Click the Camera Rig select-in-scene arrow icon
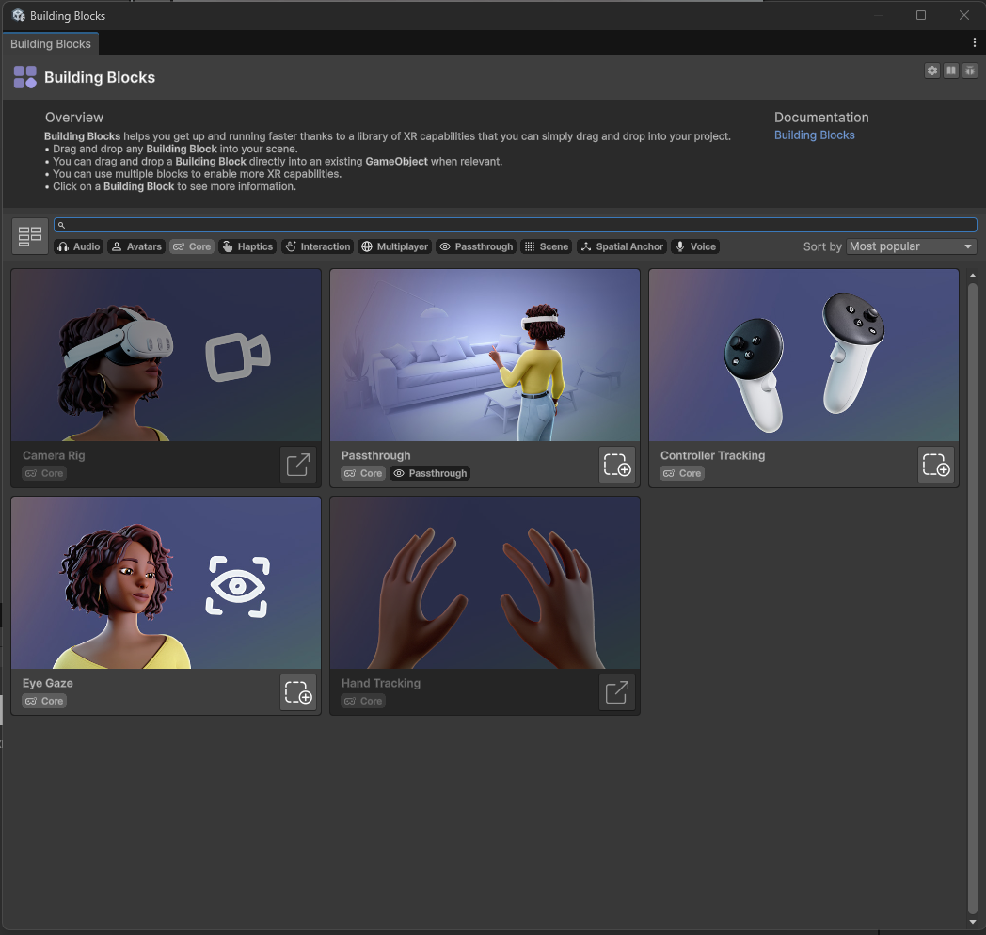 coord(298,465)
